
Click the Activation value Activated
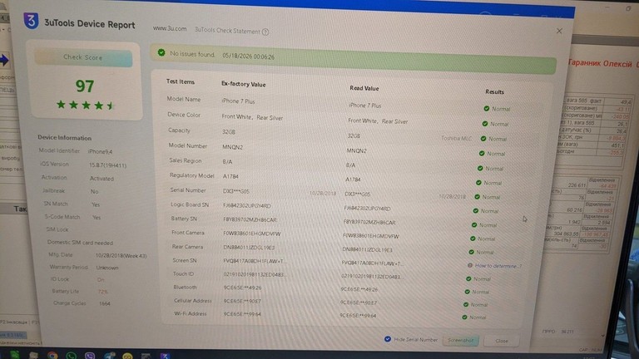pos(102,179)
